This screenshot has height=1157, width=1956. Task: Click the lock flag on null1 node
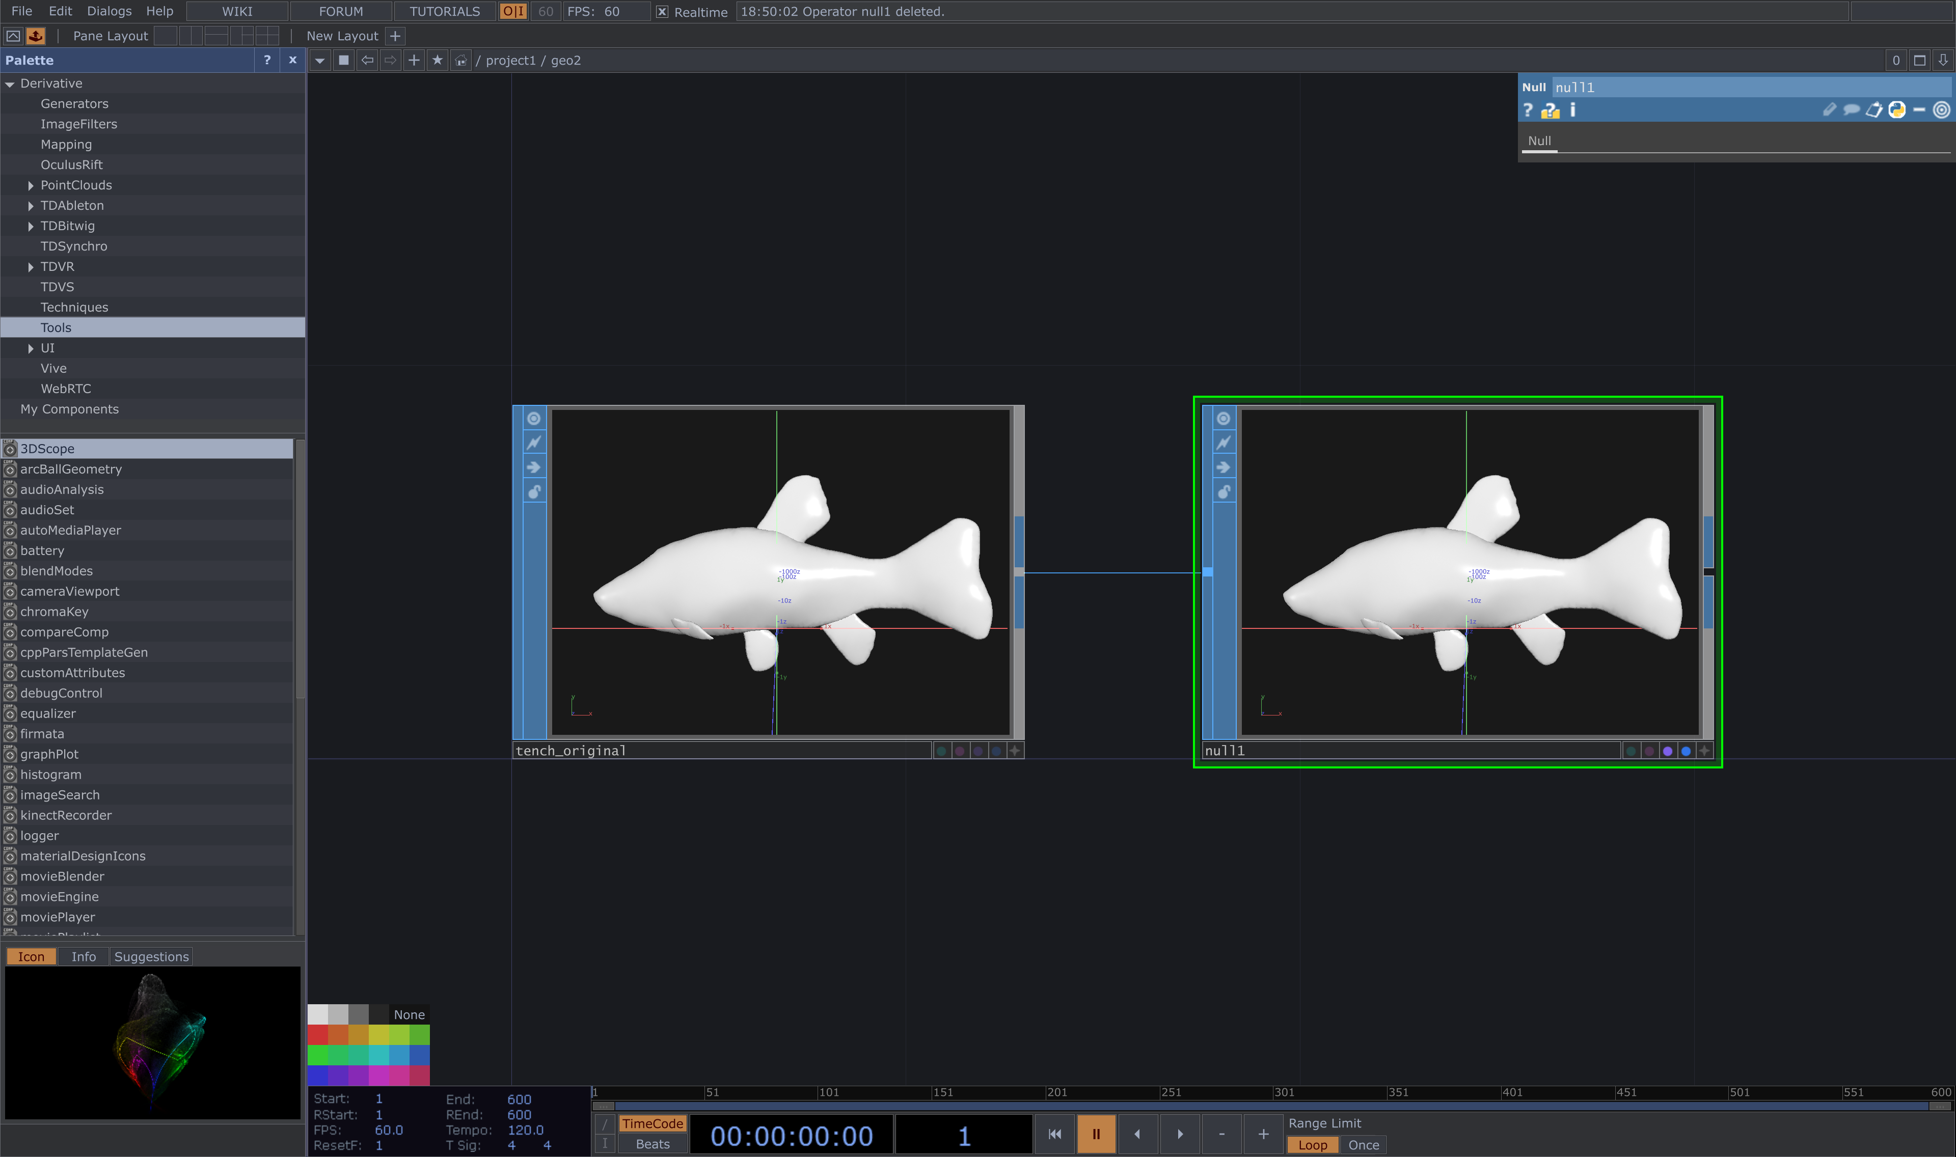click(1223, 492)
